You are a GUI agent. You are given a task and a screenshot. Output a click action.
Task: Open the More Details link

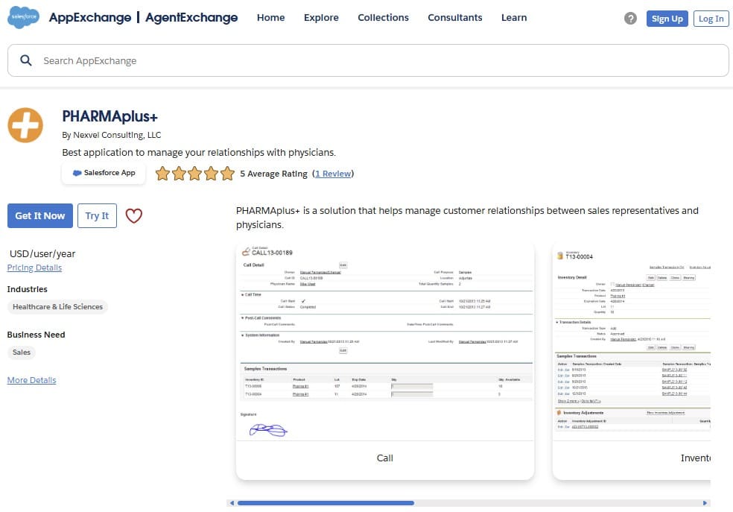tap(32, 380)
